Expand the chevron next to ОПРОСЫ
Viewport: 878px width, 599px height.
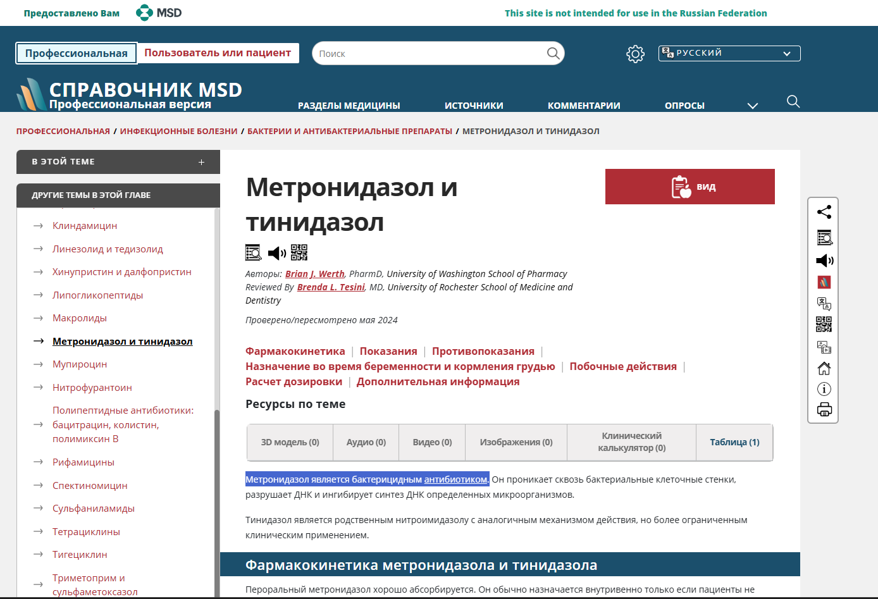pos(752,106)
